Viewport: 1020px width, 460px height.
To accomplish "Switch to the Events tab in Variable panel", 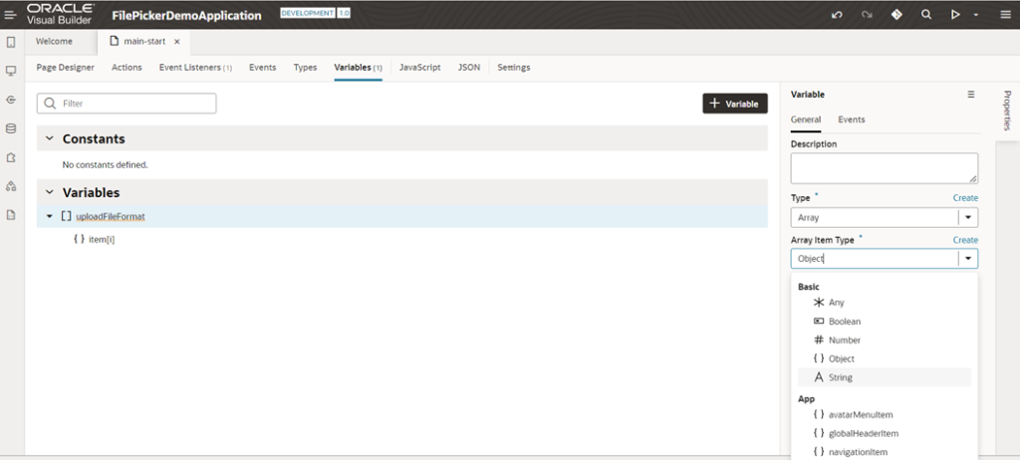I will click(851, 119).
